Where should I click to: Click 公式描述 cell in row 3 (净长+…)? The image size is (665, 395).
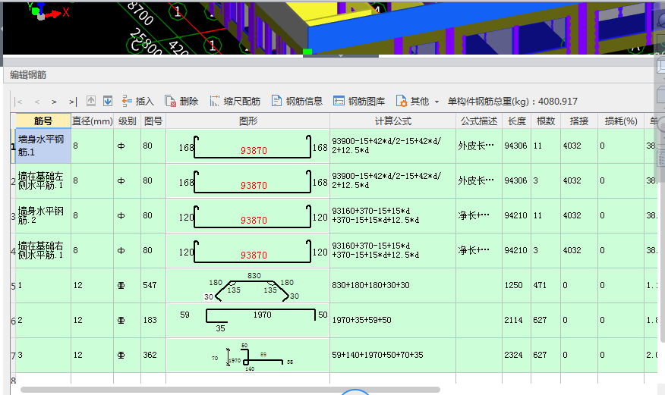point(479,215)
